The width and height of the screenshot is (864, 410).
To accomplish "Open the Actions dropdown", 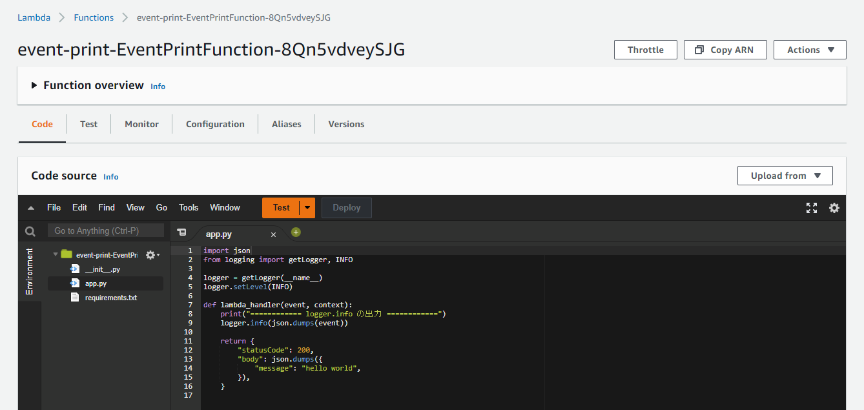I will 810,50.
